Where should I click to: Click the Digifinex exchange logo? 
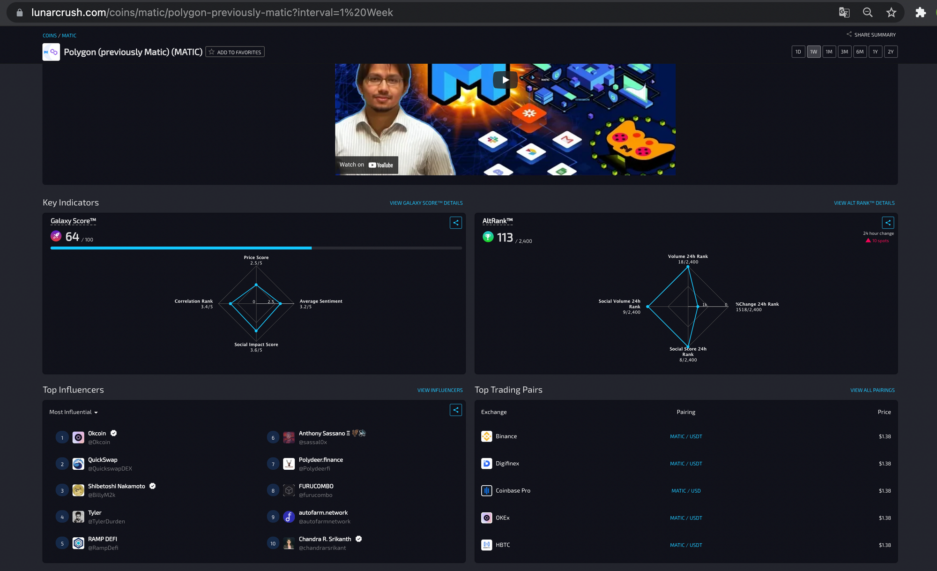tap(486, 463)
